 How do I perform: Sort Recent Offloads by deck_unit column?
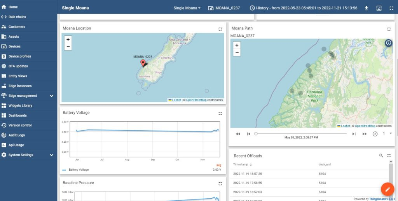[x=325, y=164]
